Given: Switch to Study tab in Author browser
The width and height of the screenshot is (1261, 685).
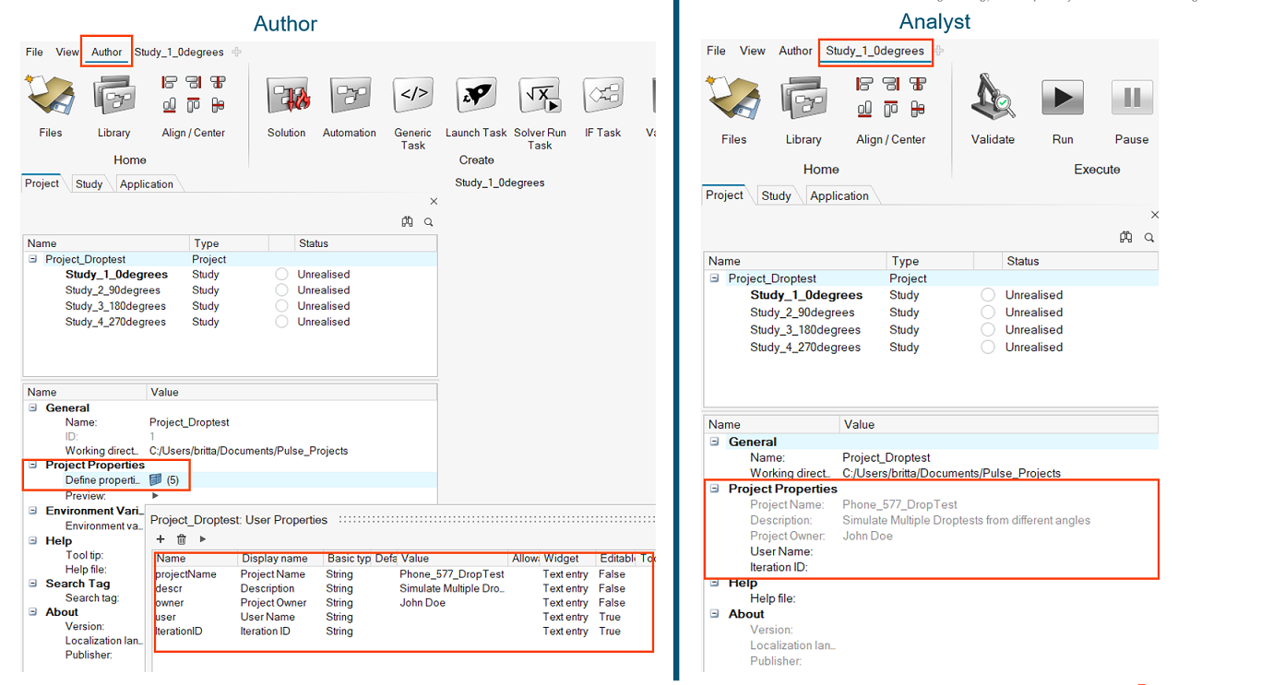Looking at the screenshot, I should [89, 183].
